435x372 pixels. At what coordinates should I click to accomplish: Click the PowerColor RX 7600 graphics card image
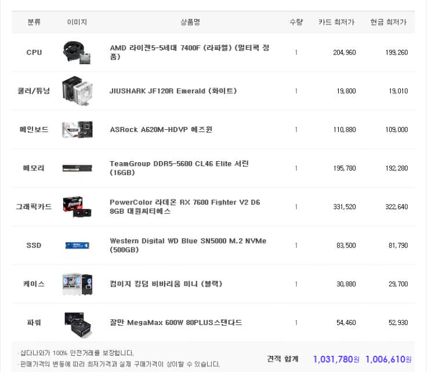[77, 207]
